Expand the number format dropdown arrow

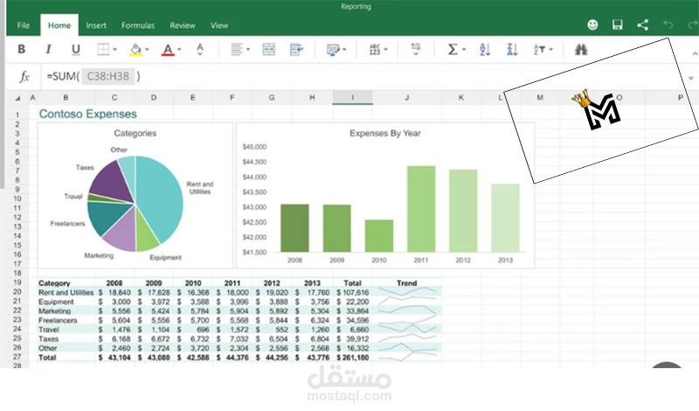[x=385, y=49]
